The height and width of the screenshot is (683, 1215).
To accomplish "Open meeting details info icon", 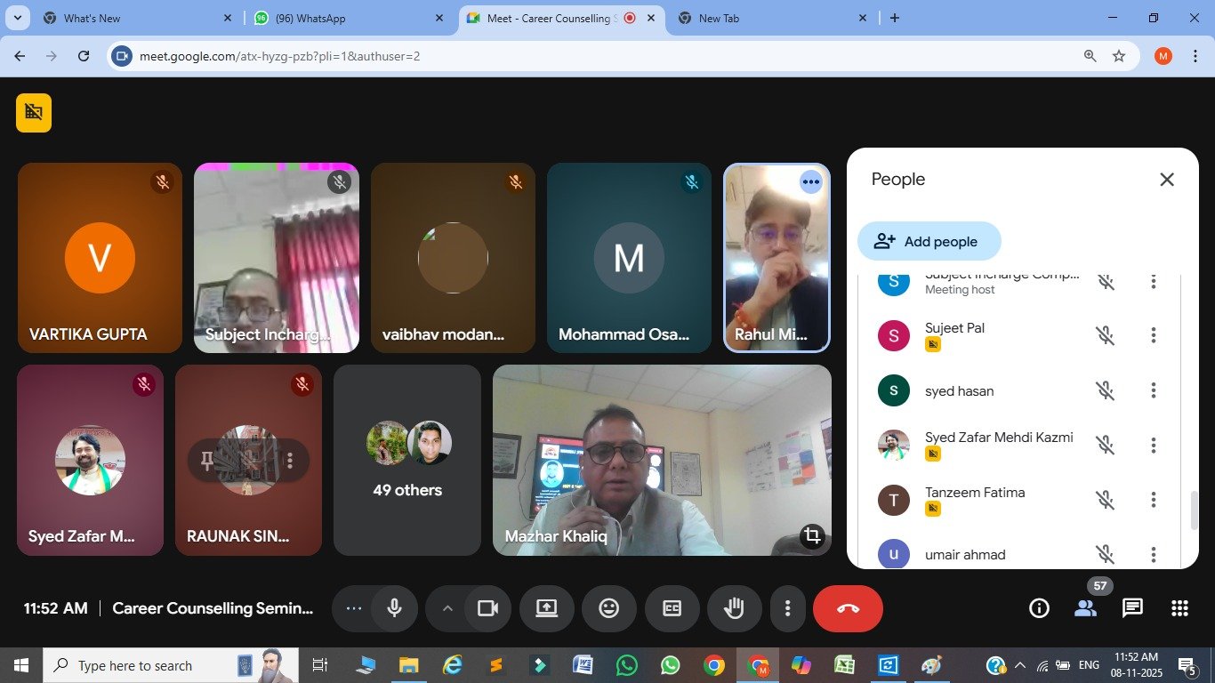I will [1039, 608].
